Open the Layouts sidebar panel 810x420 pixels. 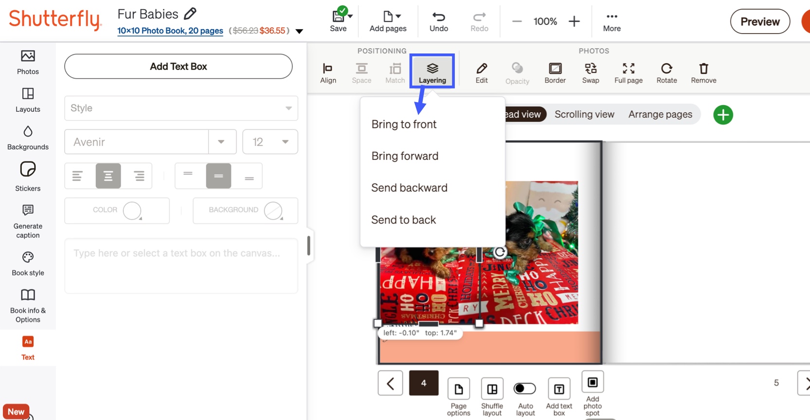click(x=28, y=100)
